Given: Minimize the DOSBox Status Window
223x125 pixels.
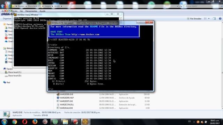Looking at the screenshot, I should [107, 14].
